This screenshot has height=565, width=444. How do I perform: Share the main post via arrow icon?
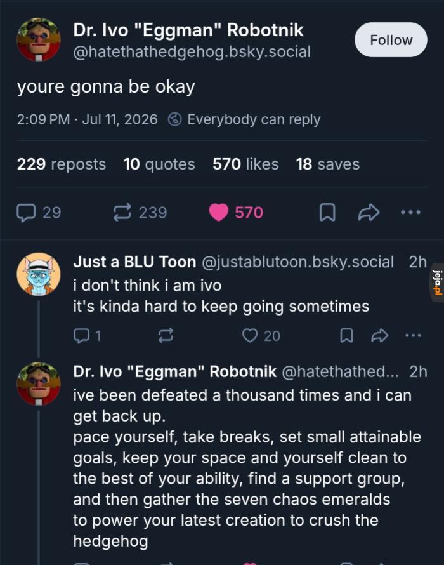pos(369,212)
